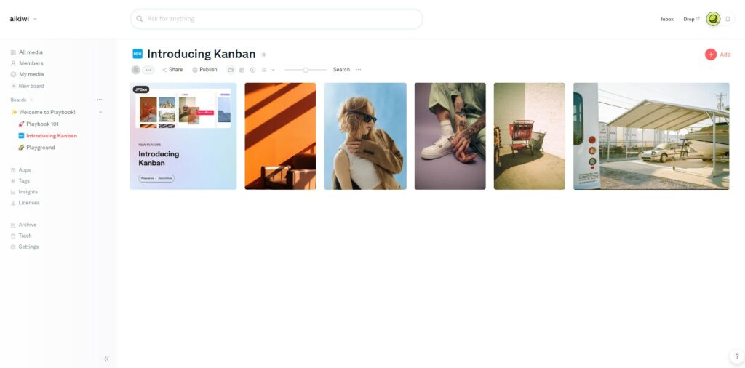Open the woman with sunglasses photo
The image size is (745, 368).
(x=365, y=136)
